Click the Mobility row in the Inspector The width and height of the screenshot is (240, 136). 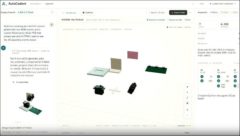(219, 39)
